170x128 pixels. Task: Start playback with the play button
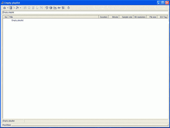click(x=37, y=8)
